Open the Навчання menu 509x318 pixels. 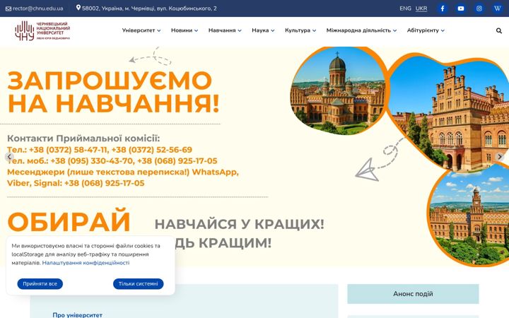222,30
